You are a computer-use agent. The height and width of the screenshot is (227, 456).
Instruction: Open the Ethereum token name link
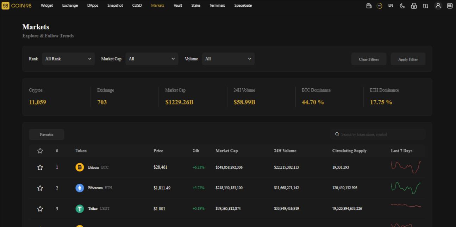(95, 188)
